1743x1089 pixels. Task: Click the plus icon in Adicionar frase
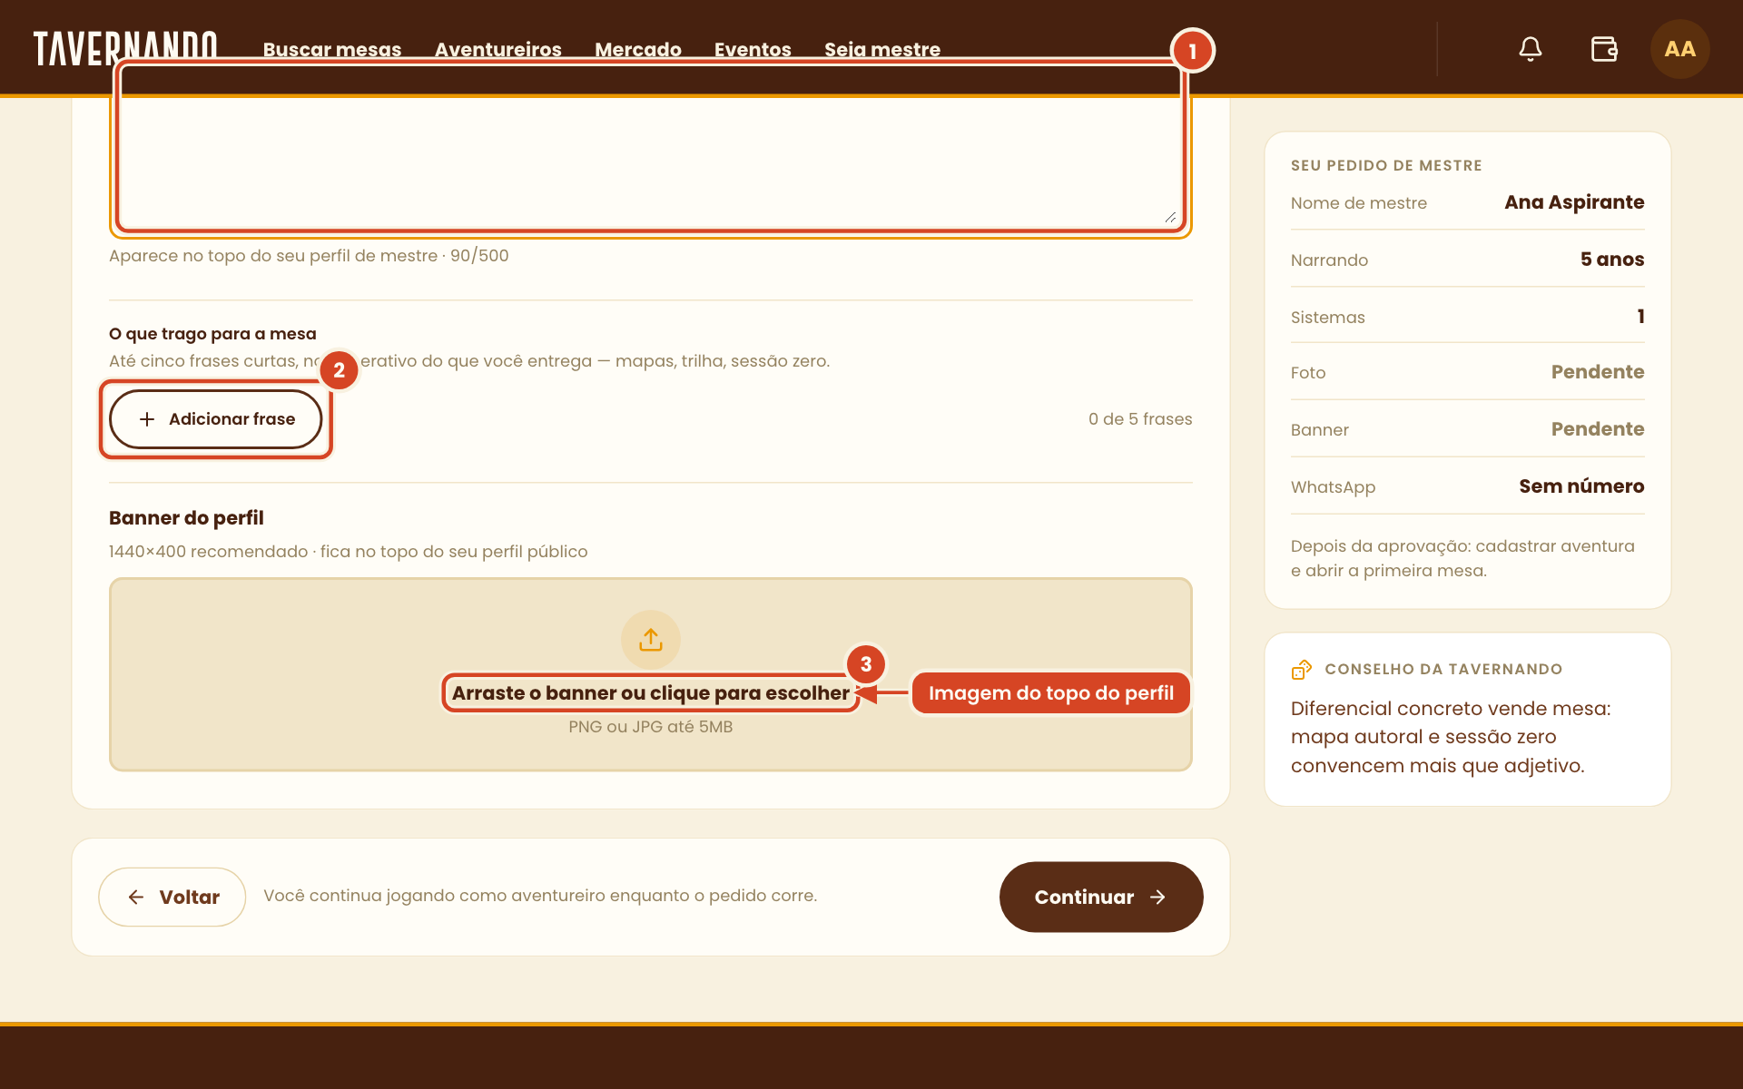[x=147, y=419]
